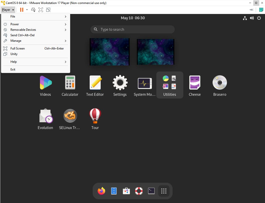This screenshot has height=203, width=265.
Task: Open the power system menu icon
Action: click(259, 18)
